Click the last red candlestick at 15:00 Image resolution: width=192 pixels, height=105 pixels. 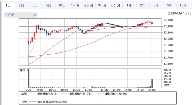[x=152, y=23]
